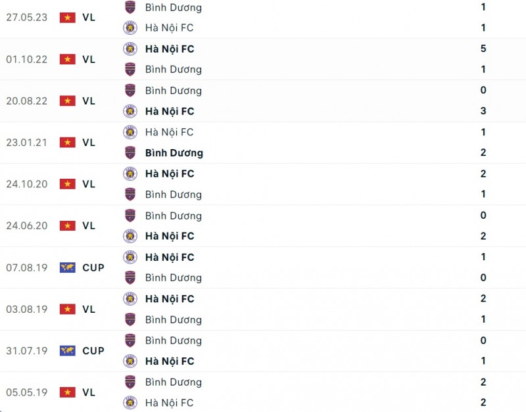Click Vietnam flag beside 27.05.23 match
The height and width of the screenshot is (412, 526).
pyautogui.click(x=68, y=18)
